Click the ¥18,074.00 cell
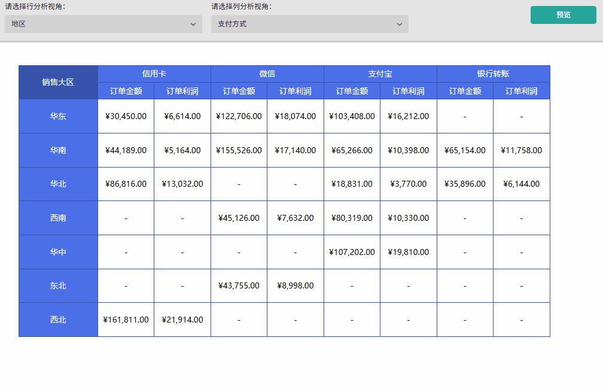 point(296,116)
